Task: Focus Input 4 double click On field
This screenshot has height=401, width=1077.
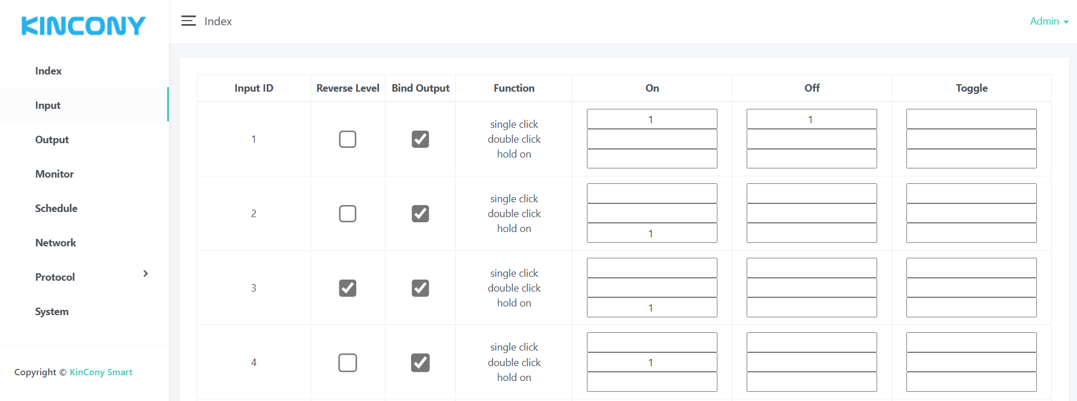Action: 652,362
